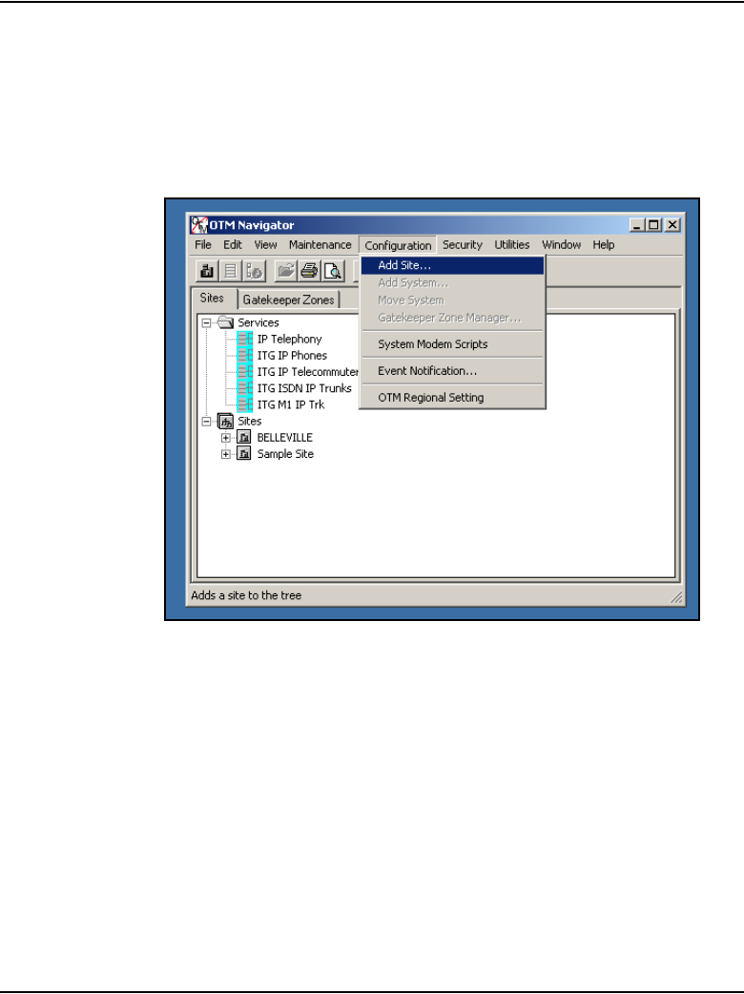Click the ITG M1 IP Trk icon
The image size is (744, 994).
click(x=244, y=404)
